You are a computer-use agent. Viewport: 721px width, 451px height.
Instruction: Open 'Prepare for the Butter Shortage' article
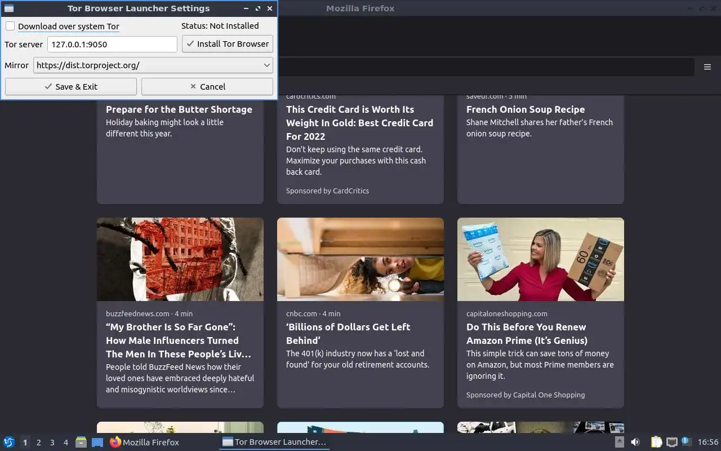179,109
